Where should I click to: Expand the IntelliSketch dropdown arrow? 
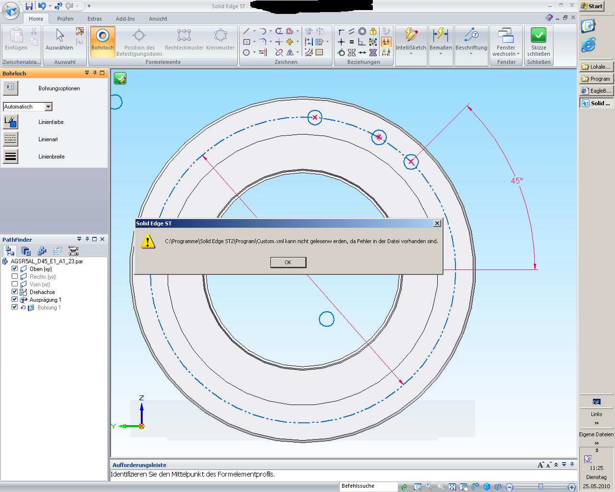point(411,54)
